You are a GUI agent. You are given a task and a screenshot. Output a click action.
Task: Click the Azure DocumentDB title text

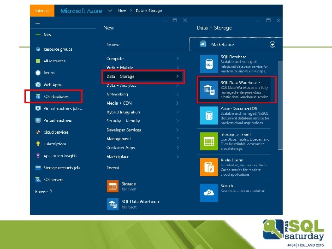pos(239,108)
